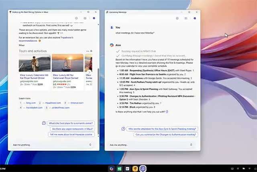The height and width of the screenshot is (172, 257).
Task: Select suggestion to summarize Changes to Authentication meeting
Action: (166, 135)
